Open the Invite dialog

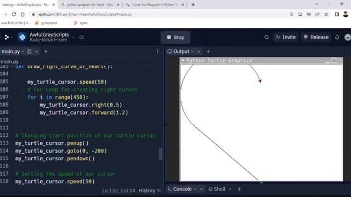click(x=285, y=37)
